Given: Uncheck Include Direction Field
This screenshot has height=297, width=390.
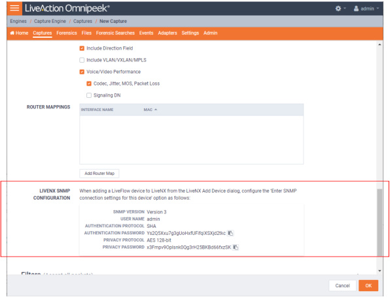Looking at the screenshot, I should coord(82,48).
